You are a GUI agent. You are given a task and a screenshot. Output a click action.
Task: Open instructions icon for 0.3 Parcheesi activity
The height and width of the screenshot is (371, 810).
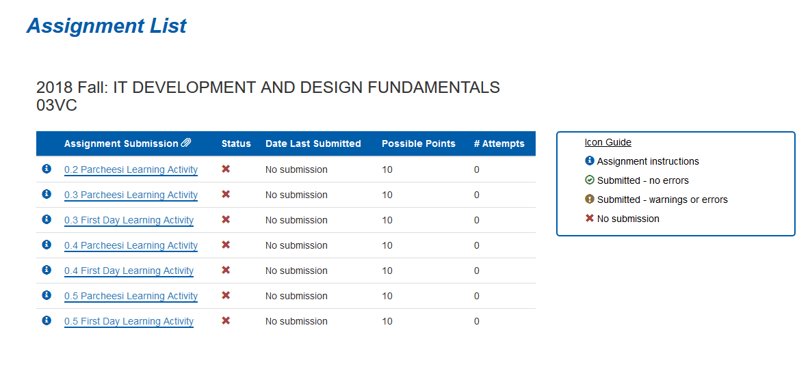click(47, 194)
